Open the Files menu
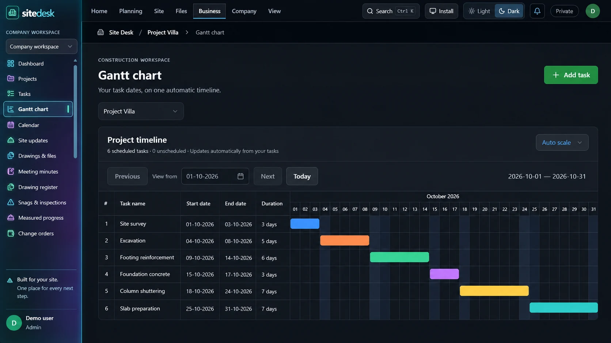Viewport: 611px width, 343px height. point(181,11)
